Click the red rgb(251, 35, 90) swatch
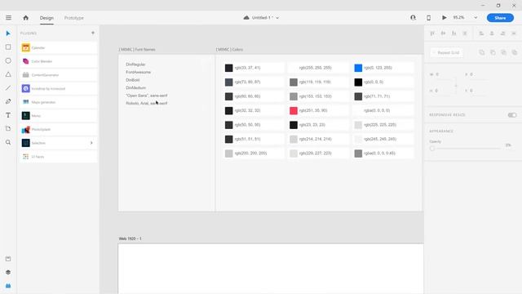The height and width of the screenshot is (294, 522). tap(294, 111)
